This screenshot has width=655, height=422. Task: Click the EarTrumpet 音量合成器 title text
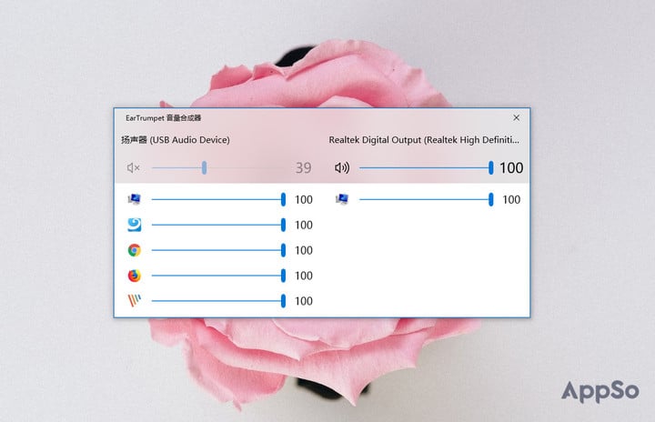[x=164, y=118]
